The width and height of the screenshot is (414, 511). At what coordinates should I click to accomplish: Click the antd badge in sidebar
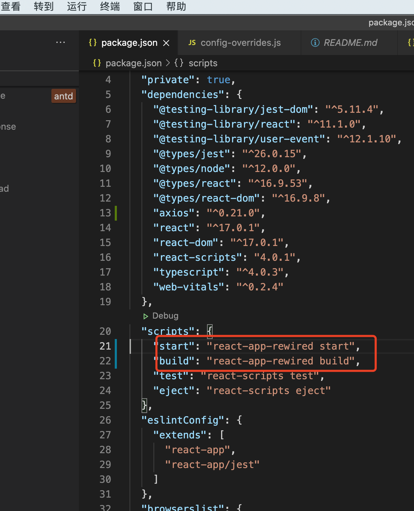point(63,96)
